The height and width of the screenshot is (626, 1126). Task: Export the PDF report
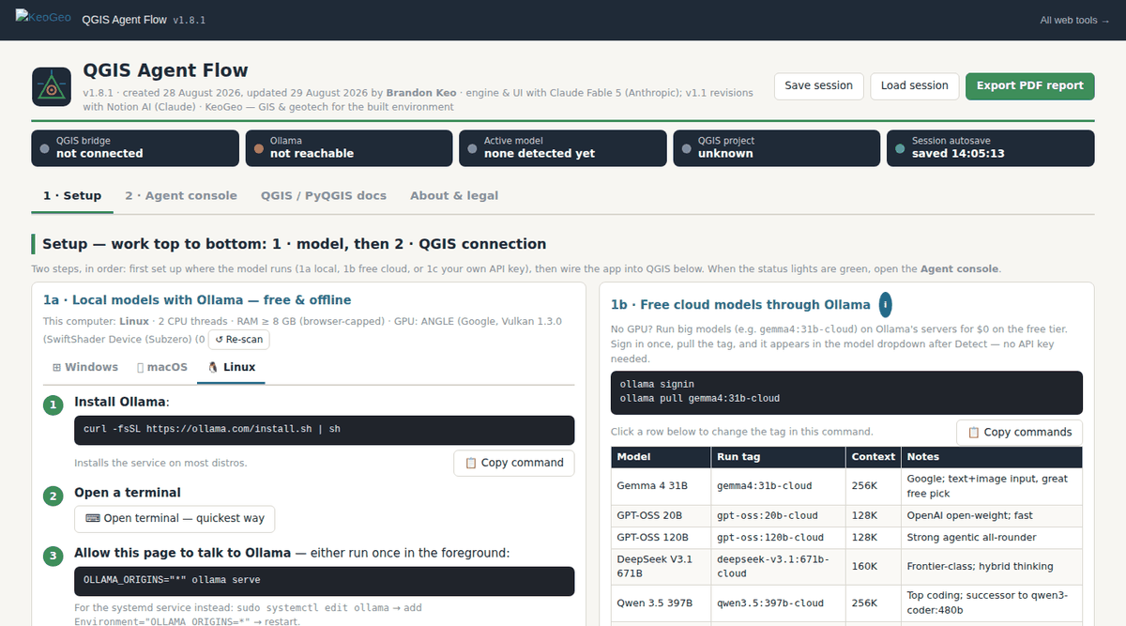[x=1030, y=85]
